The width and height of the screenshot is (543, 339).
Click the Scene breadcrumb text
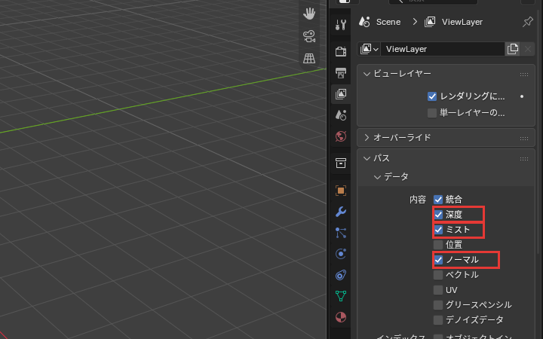[388, 22]
